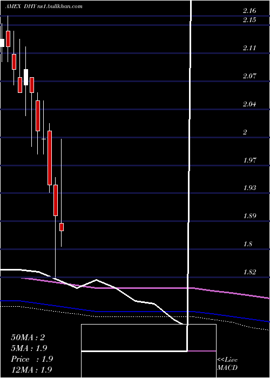Click the white candlestick at the far left
The width and height of the screenshot is (270, 378).
tap(2, 43)
